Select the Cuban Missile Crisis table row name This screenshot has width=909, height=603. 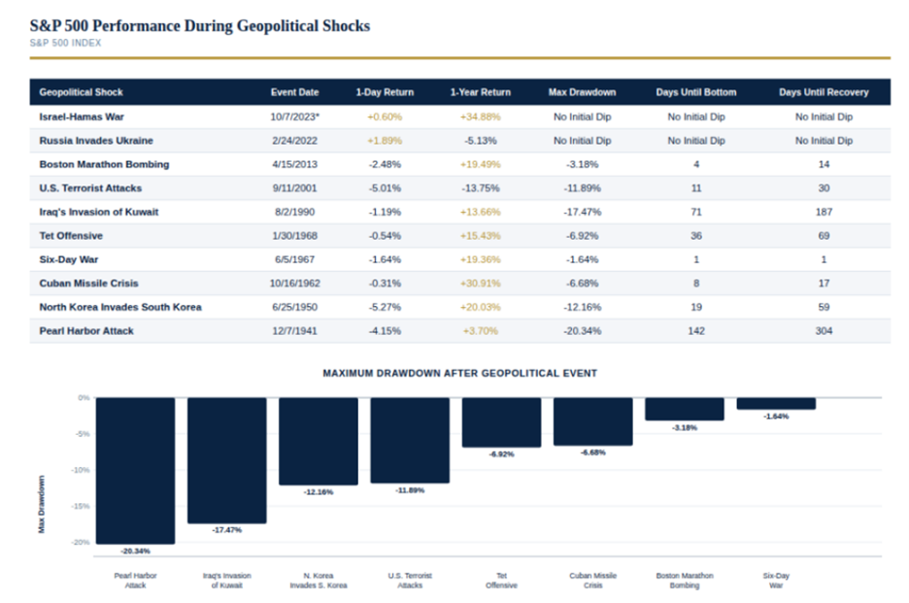point(88,284)
